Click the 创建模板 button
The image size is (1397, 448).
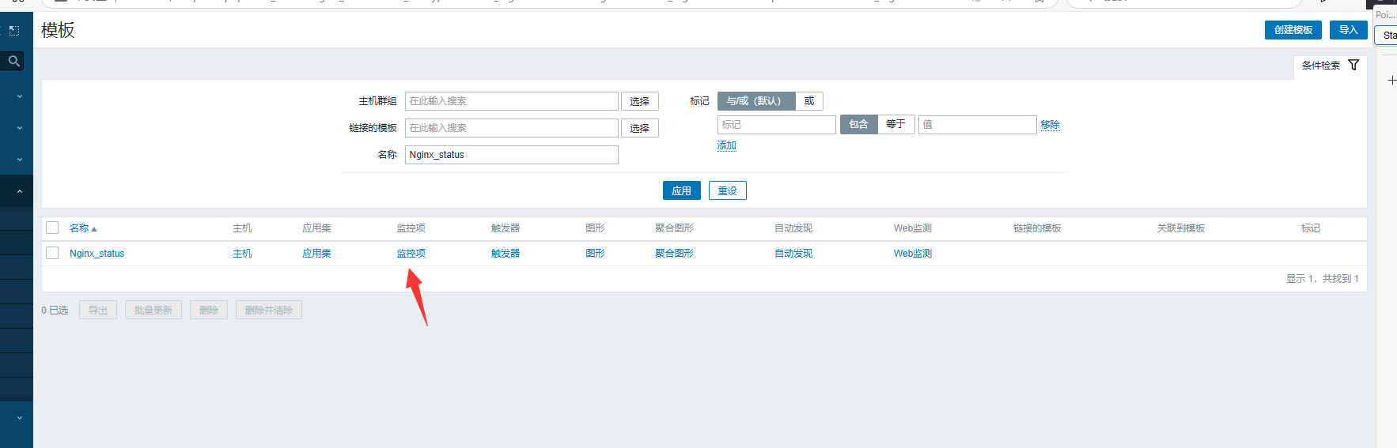click(x=1293, y=30)
